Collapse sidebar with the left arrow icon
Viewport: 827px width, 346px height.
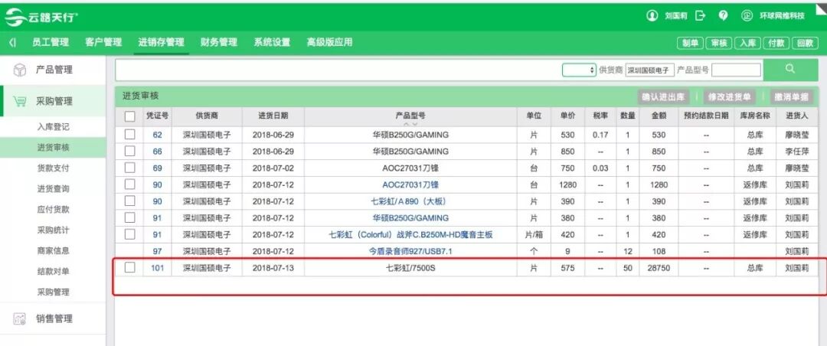[x=13, y=43]
